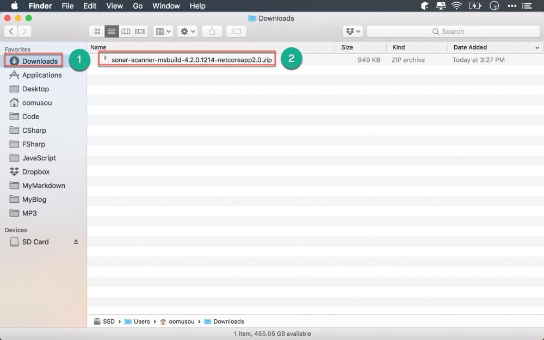This screenshot has width=544, height=340.
Task: Open the Share button
Action: (212, 31)
